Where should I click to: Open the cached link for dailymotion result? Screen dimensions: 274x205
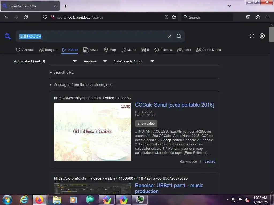point(210,161)
